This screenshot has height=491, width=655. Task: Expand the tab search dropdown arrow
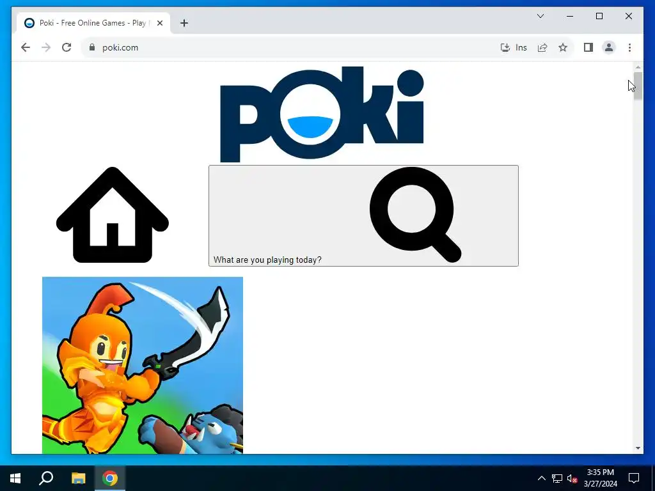tap(540, 16)
